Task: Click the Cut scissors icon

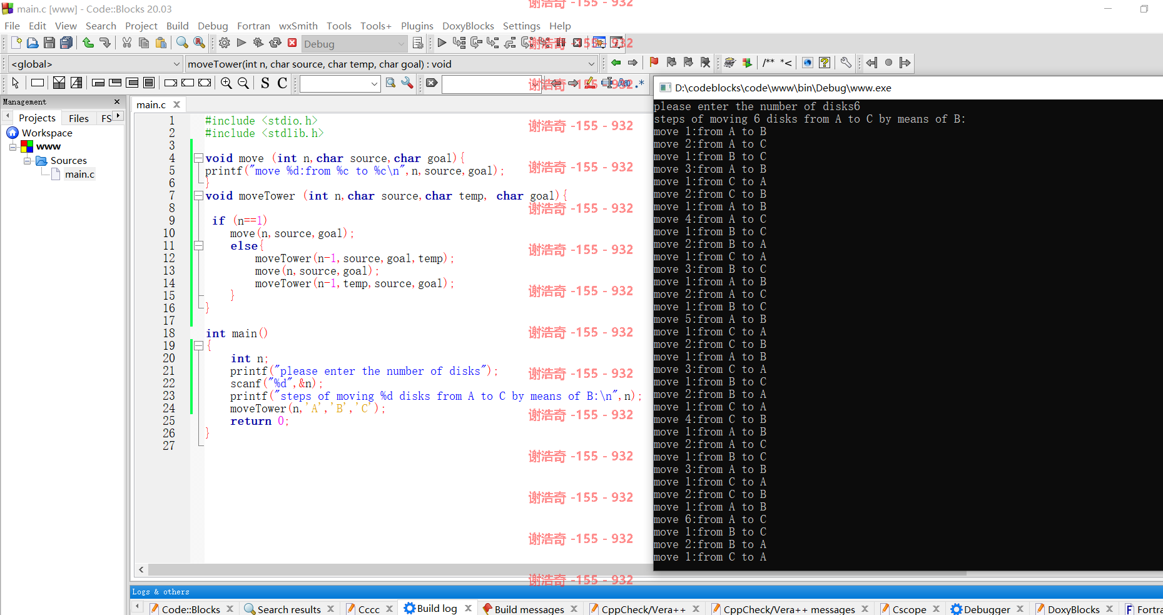Action: click(127, 43)
